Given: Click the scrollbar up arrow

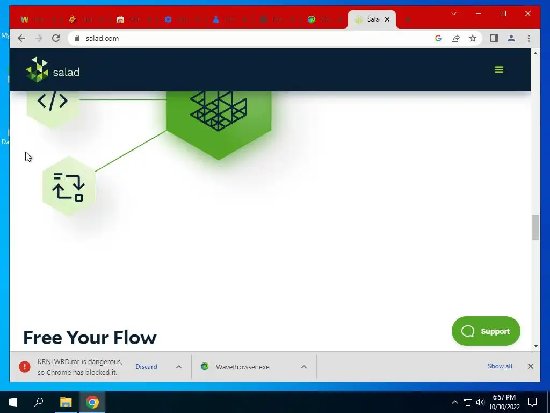Looking at the screenshot, I should click(535, 53).
